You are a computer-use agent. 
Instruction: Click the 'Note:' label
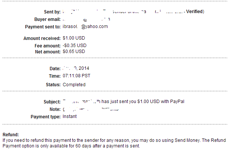(x=55, y=109)
